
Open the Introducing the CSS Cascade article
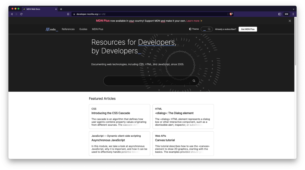[111, 113]
